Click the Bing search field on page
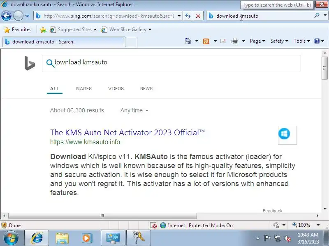Viewport: 329px width, 246px height. click(171, 64)
